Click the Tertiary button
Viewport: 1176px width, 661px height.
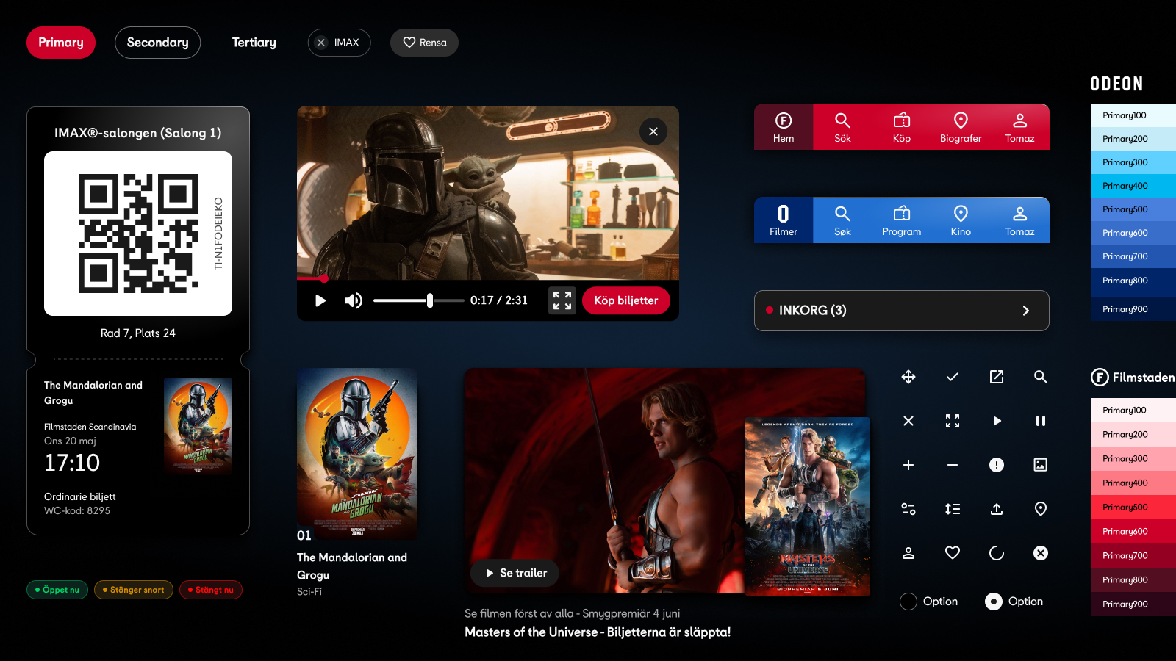tap(254, 43)
